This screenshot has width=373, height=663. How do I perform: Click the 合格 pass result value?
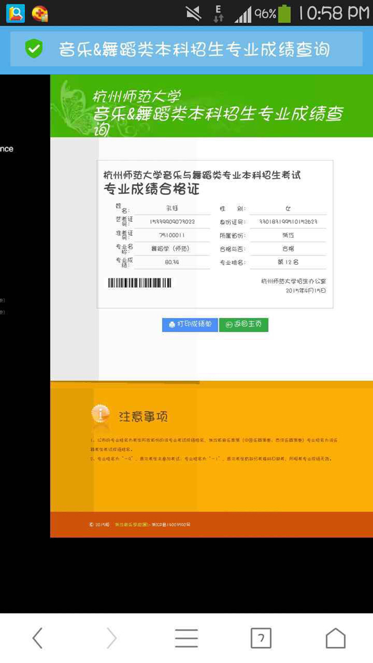pos(288,249)
